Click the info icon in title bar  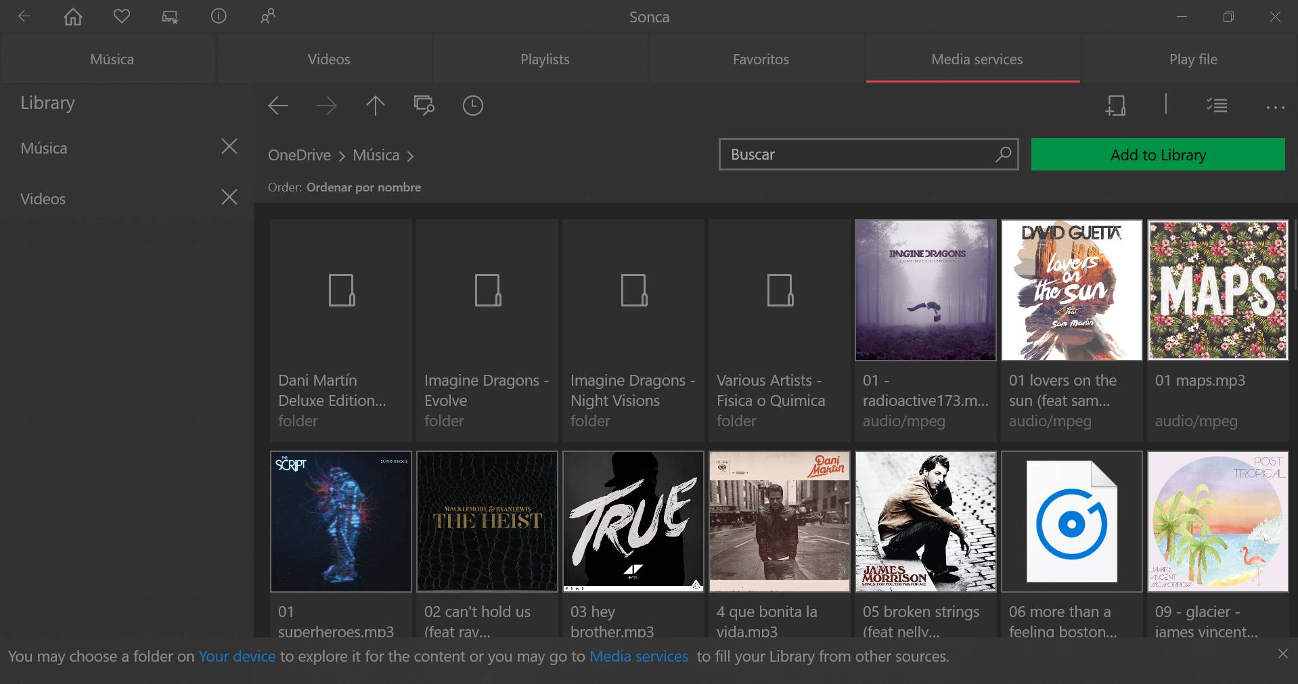tap(219, 17)
